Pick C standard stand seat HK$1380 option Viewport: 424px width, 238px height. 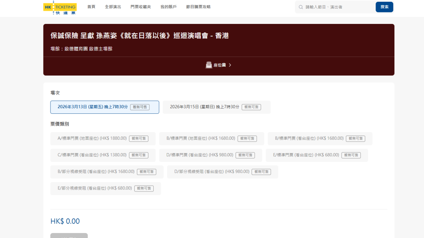(x=103, y=155)
